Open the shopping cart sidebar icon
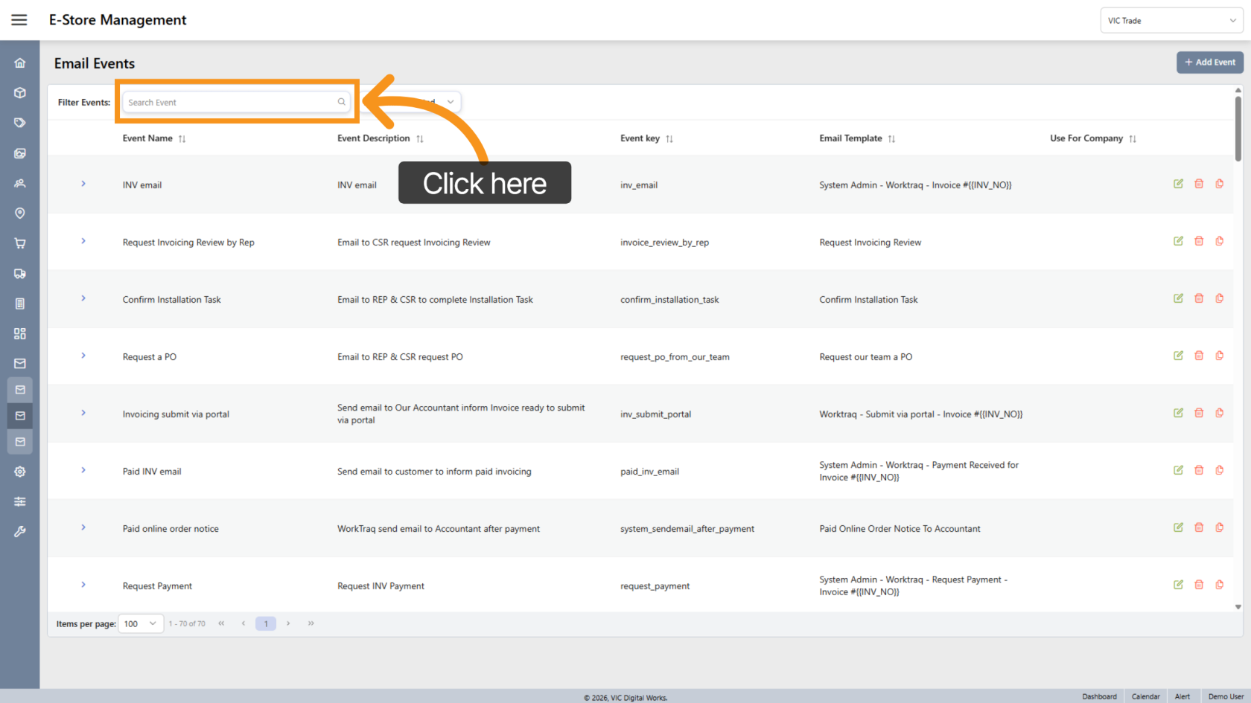 [x=20, y=243]
